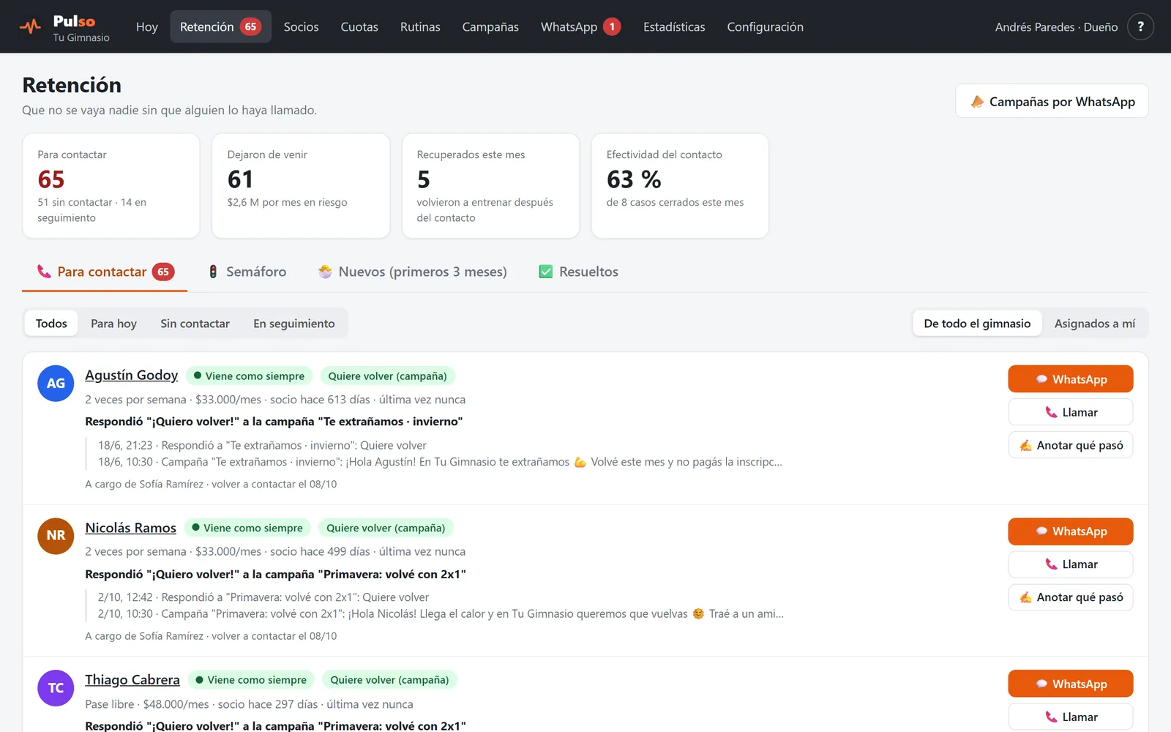Select the Para hoy filter
This screenshot has height=732, width=1171.
click(x=113, y=323)
